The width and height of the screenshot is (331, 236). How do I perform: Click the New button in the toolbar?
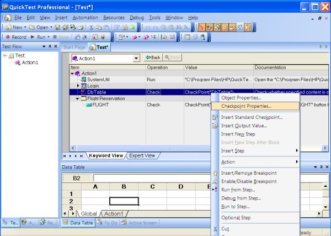tap(14, 27)
